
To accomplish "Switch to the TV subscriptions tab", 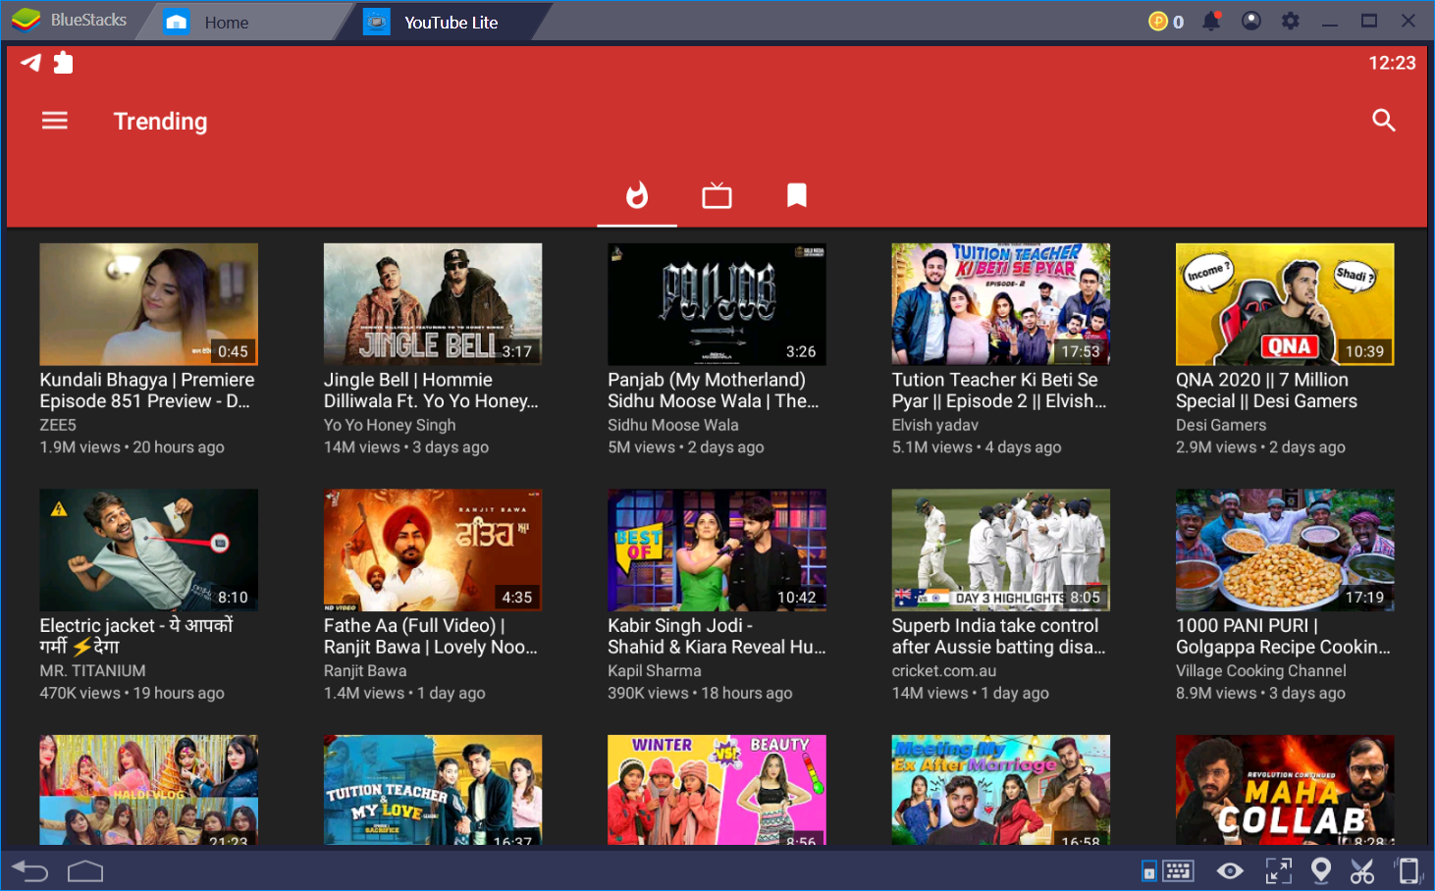I will tap(717, 196).
